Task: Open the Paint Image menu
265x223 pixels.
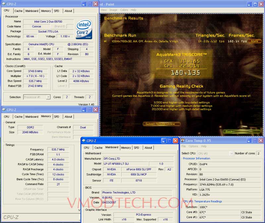Action: coord(113,10)
